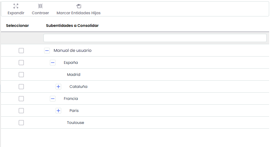Mark the Francia checkbox
The width and height of the screenshot is (272, 147).
click(x=21, y=99)
